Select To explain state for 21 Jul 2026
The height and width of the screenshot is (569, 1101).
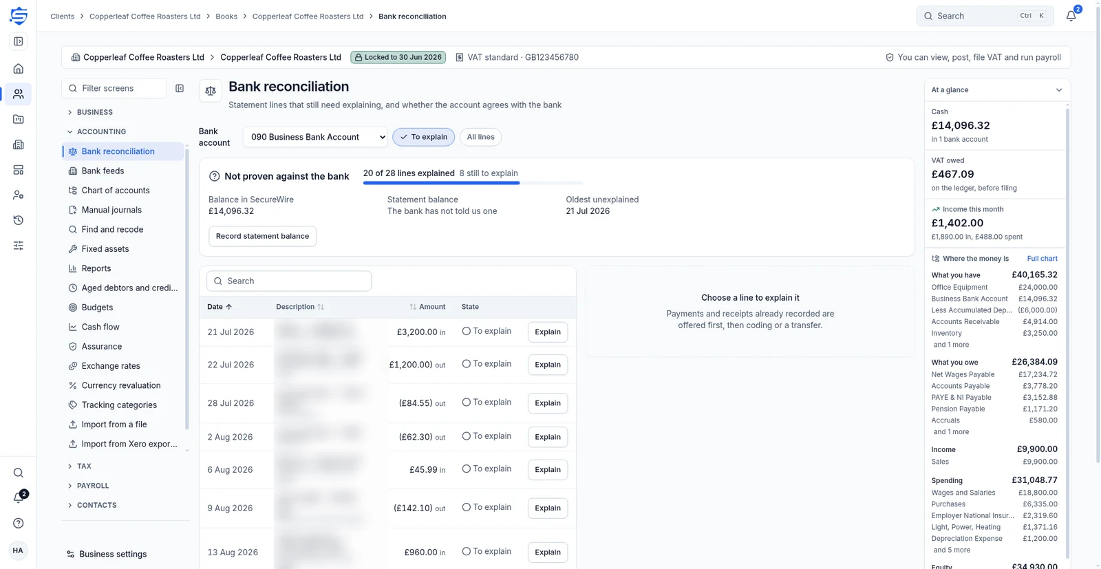(487, 331)
